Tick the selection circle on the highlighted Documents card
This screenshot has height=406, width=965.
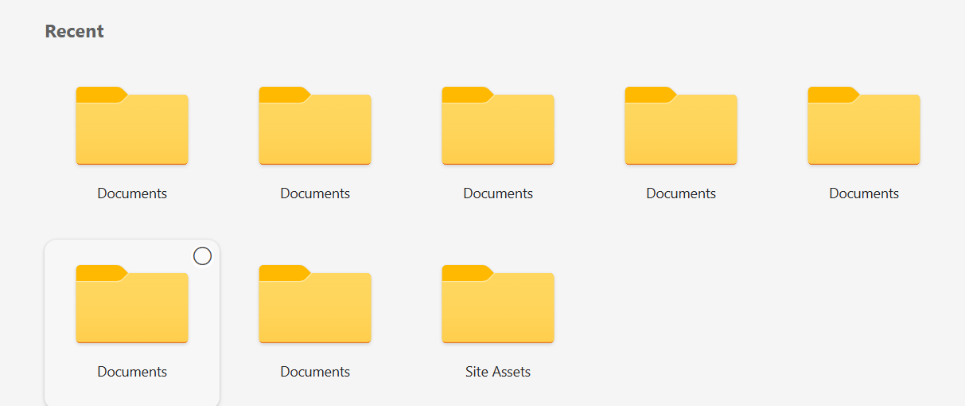(x=203, y=256)
